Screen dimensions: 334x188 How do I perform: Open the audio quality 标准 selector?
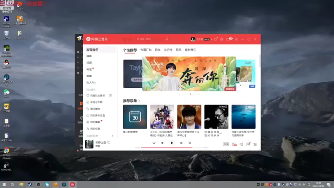click(x=226, y=144)
